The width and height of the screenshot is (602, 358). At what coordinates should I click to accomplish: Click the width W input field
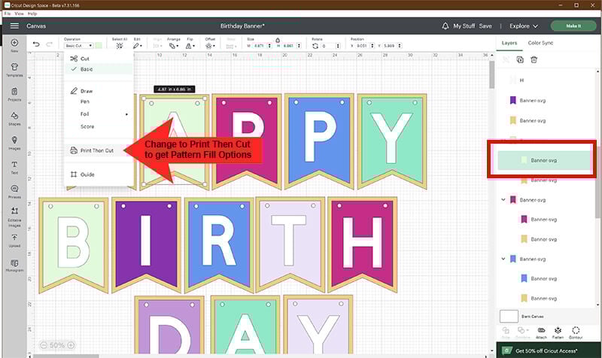coord(261,46)
